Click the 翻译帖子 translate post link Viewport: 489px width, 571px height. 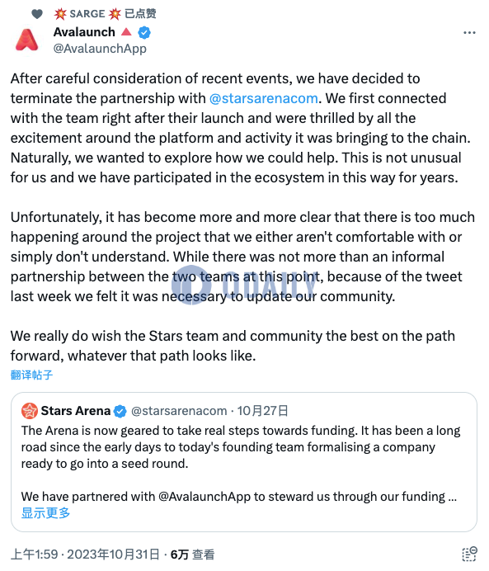pos(31,375)
